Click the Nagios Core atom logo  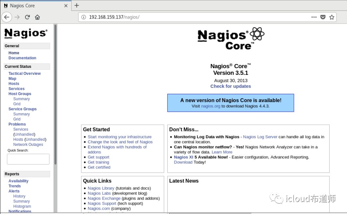pos(231,38)
